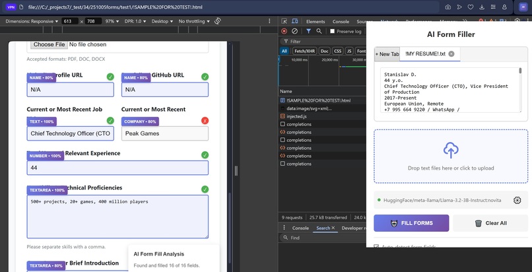Click the red X beside Peak Games
Screen dimensions: 532x272
point(205,120)
